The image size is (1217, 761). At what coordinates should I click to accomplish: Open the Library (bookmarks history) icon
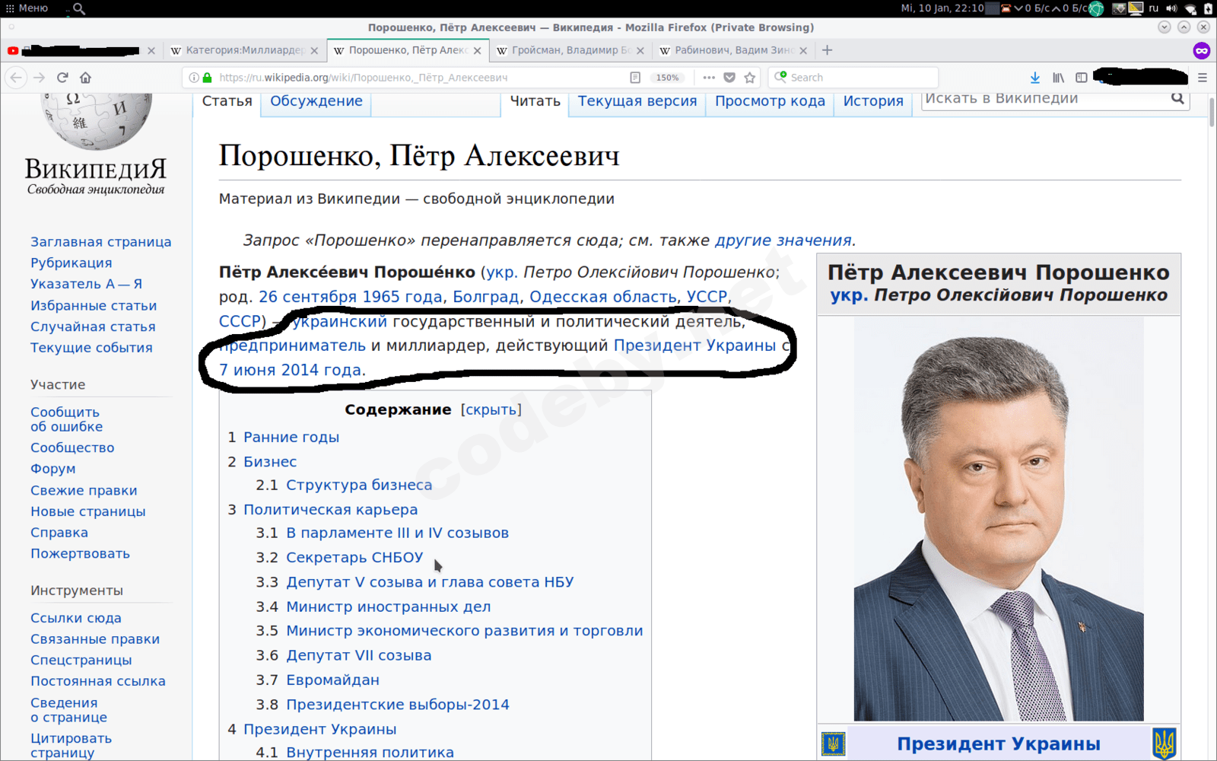point(1058,77)
